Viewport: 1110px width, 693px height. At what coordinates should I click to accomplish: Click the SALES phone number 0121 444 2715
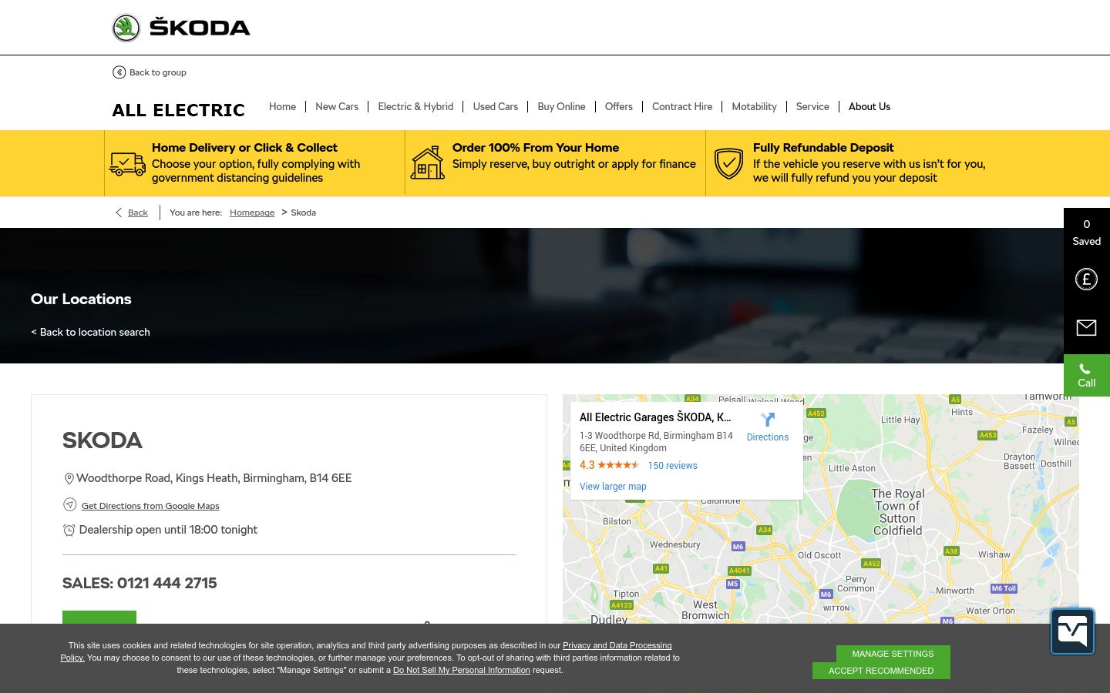[x=166, y=583]
